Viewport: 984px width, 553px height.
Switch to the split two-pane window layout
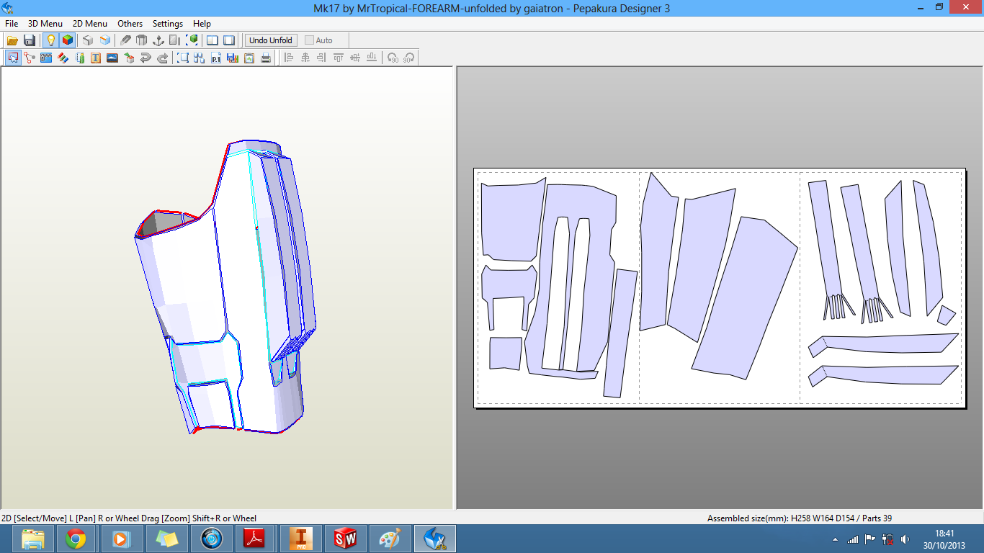coord(213,40)
